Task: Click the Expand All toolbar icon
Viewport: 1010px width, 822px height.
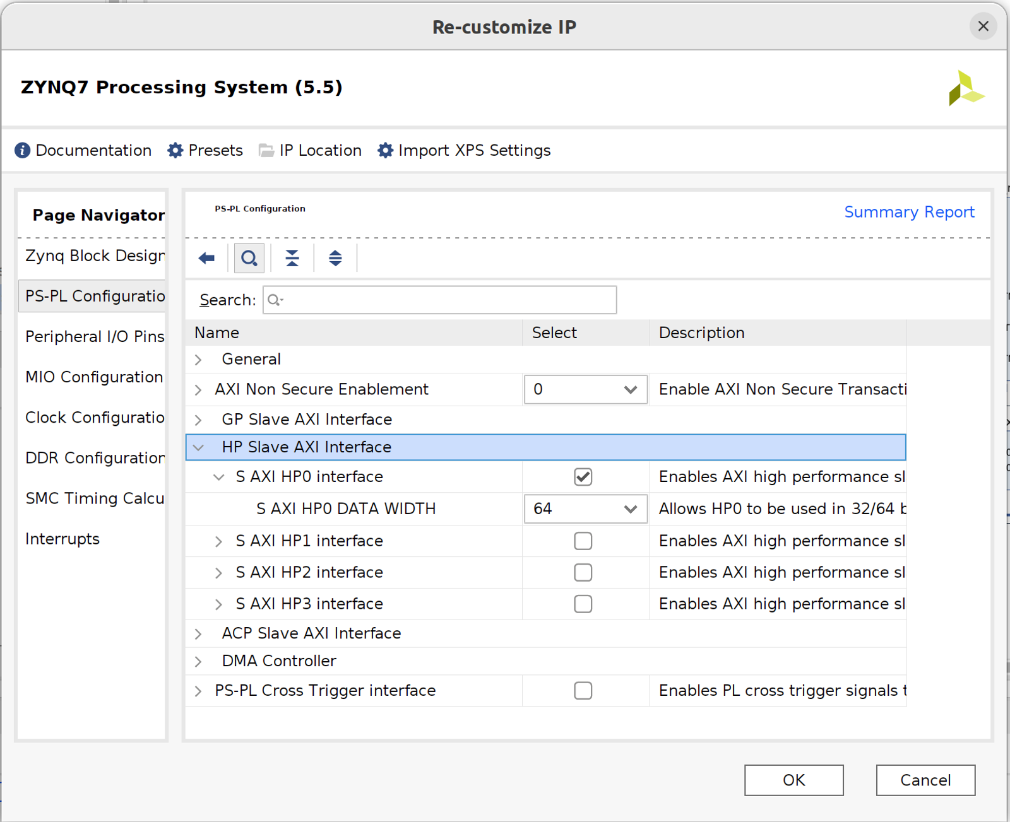Action: point(335,258)
